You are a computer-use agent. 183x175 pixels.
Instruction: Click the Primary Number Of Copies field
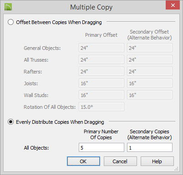(x=102, y=147)
